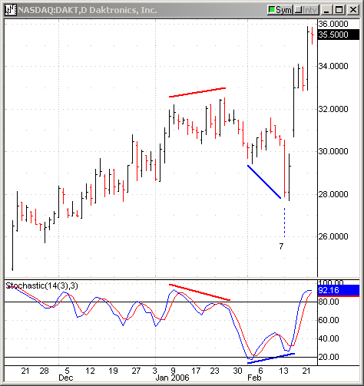Image resolution: width=364 pixels, height=386 pixels.
Task: Click the 60.00 stochastic axis label
Action: 329,320
